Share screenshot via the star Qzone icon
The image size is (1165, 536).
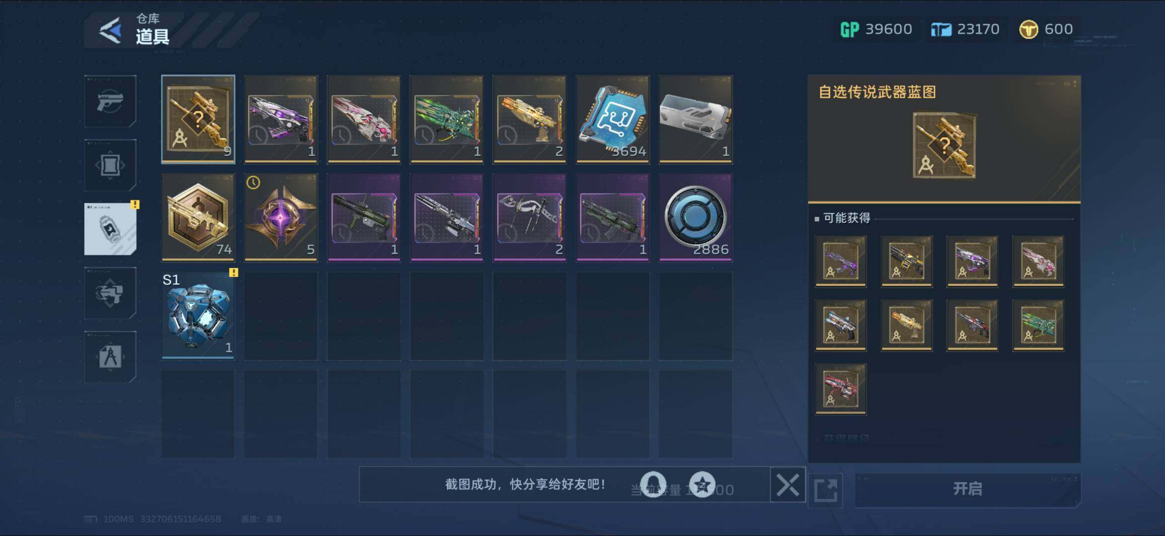click(x=702, y=484)
